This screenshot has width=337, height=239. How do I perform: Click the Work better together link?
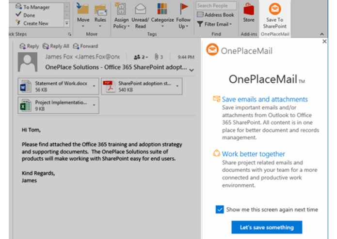pos(254,154)
